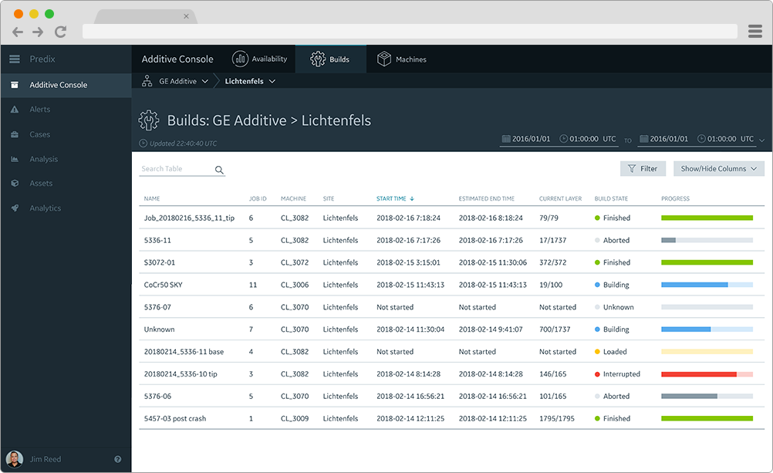Click the start date calendar icon
Screen dimensions: 773x473
coord(506,139)
